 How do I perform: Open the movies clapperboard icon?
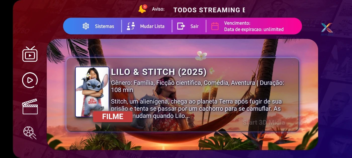(30, 106)
